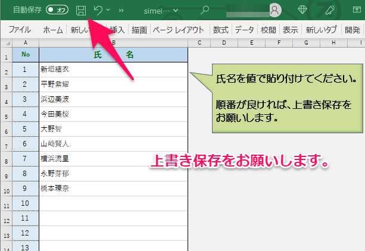Open the search magnifier in title bar

click(205, 10)
